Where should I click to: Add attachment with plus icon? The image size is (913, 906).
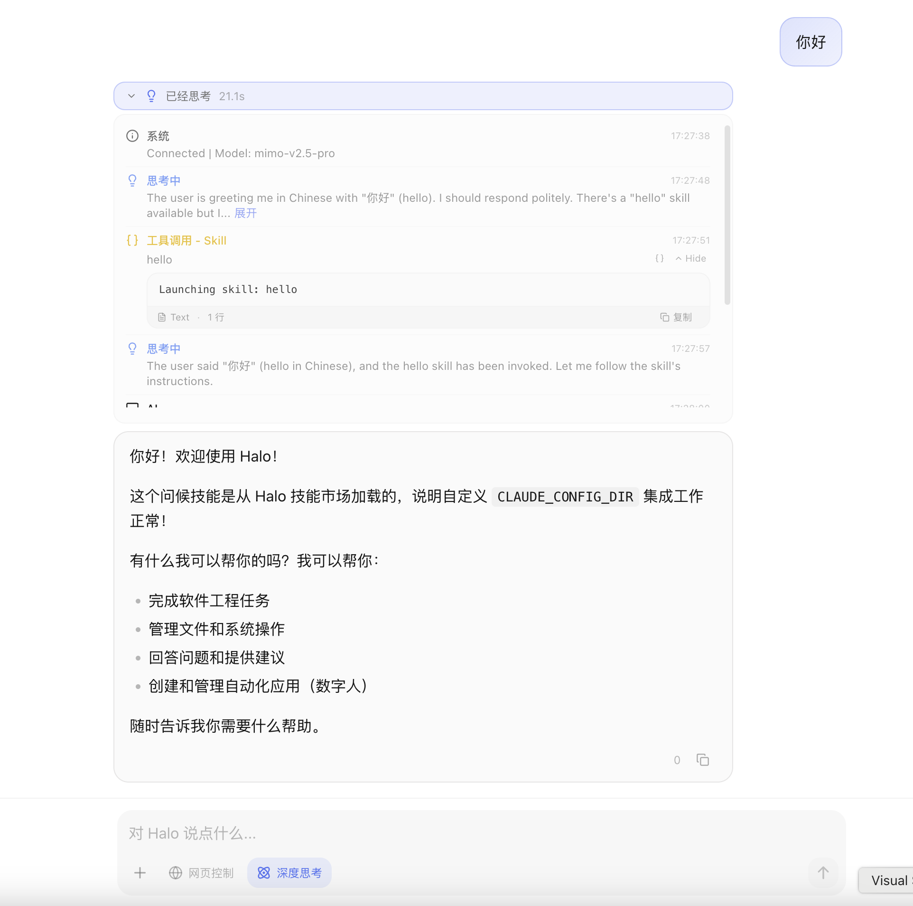pyautogui.click(x=140, y=873)
